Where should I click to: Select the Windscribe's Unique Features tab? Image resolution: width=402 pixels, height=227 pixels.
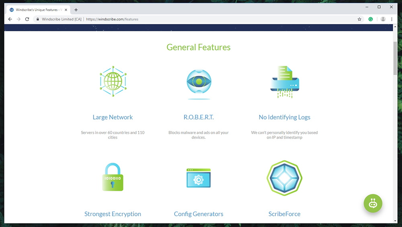click(x=38, y=10)
